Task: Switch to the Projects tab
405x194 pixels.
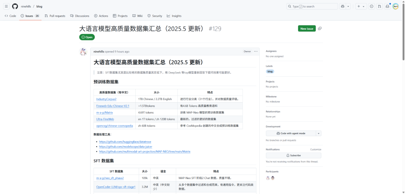Action: [120, 16]
